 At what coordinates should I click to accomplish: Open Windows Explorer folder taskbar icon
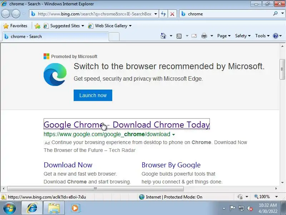54,208
